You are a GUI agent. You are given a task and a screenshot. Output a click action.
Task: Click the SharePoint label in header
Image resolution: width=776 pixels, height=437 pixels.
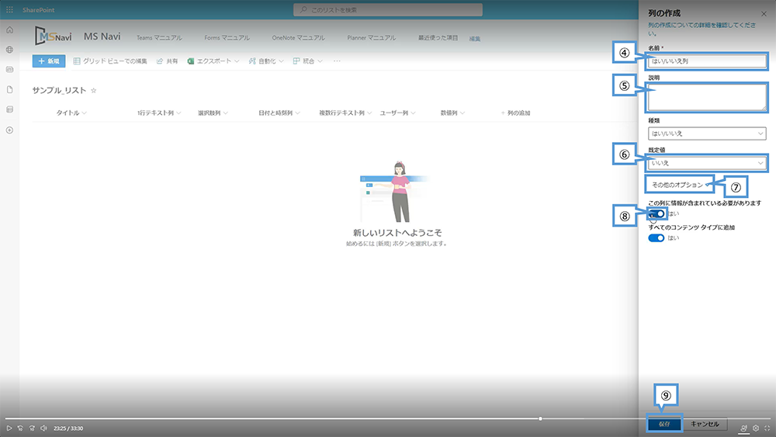click(x=38, y=10)
